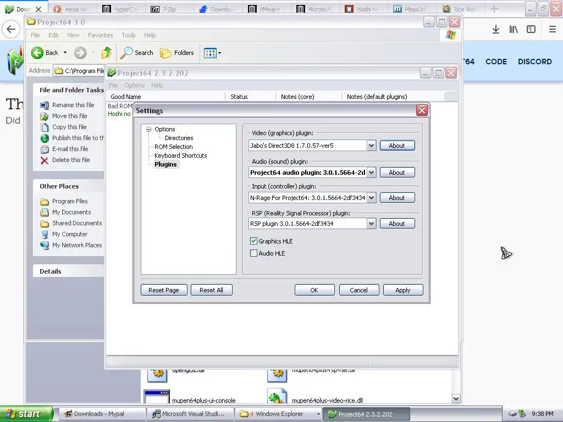
Task: Open the Favorites menu in Explorer
Action: [101, 35]
